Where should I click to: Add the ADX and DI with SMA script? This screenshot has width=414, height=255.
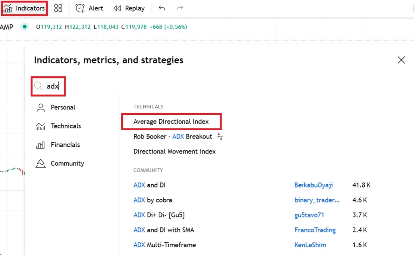coord(164,230)
